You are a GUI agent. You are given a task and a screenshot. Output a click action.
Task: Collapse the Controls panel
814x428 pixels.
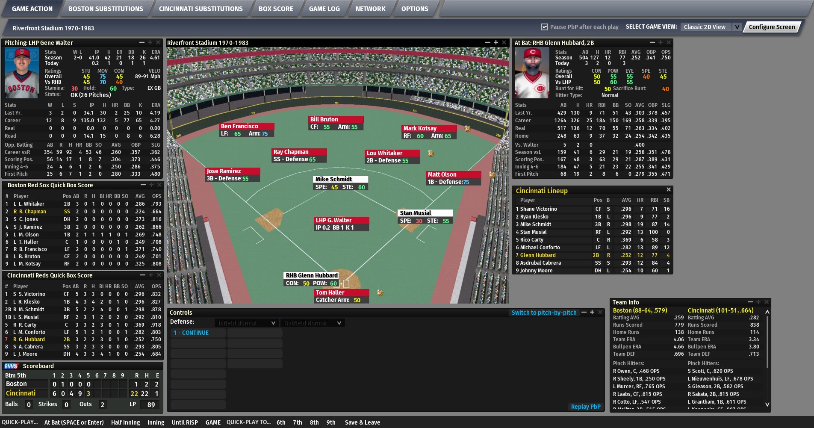(584, 313)
